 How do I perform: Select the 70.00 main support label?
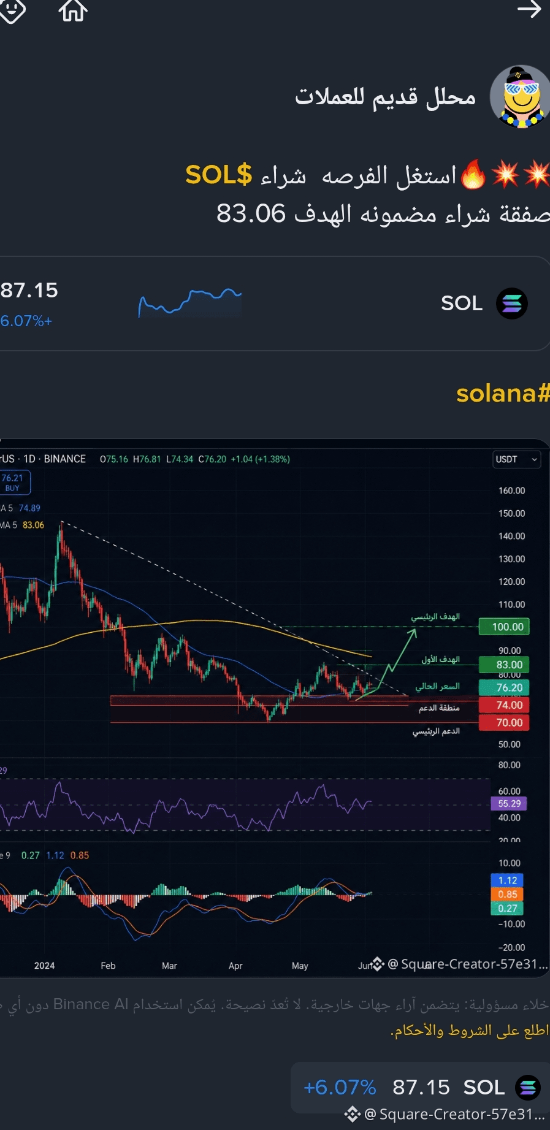[x=503, y=722]
